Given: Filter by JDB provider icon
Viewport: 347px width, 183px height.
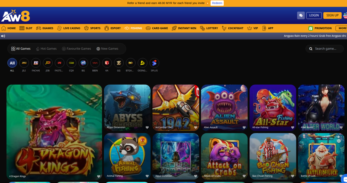Looking at the screenshot, I should pos(48,63).
